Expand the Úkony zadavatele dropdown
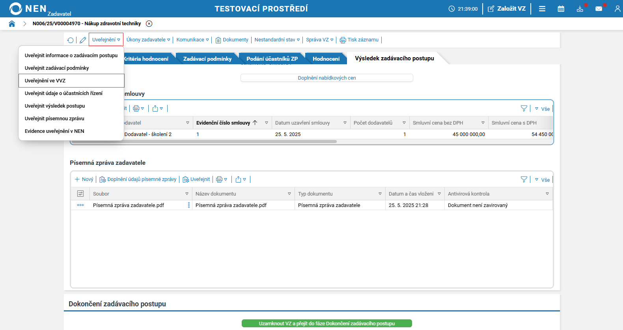 (x=148, y=40)
